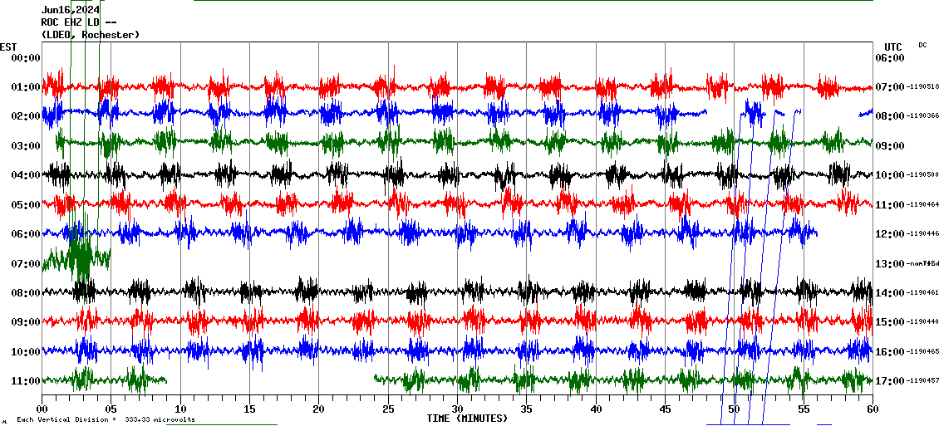Click the 00:00 EST hour label

coord(26,57)
